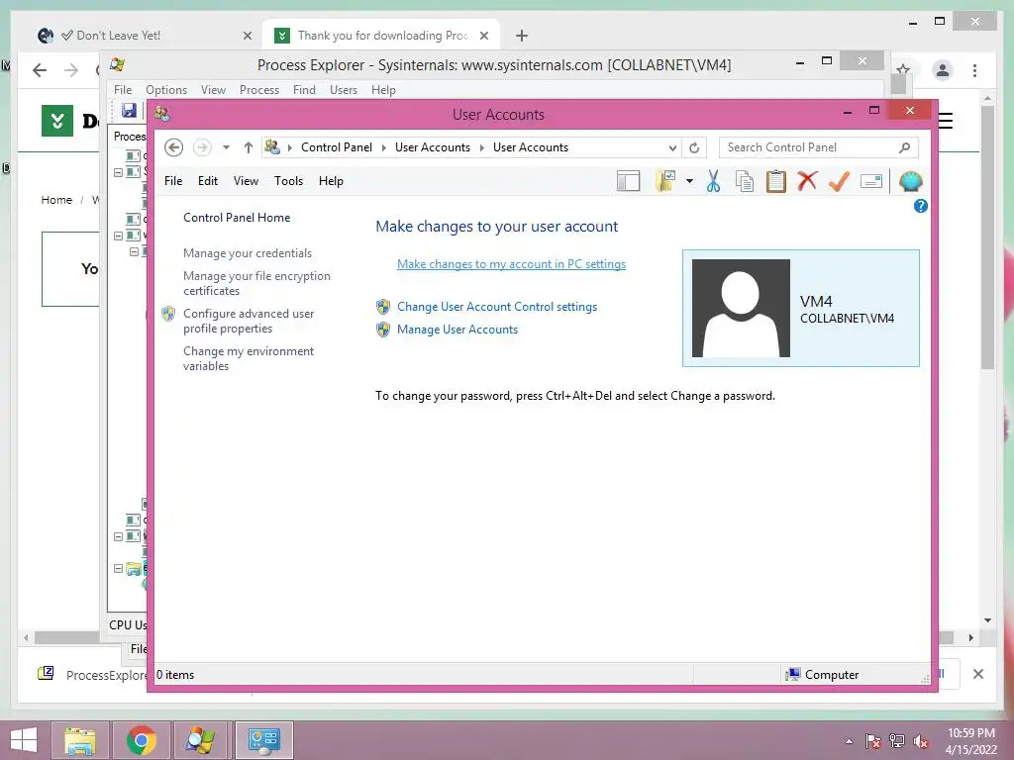The height and width of the screenshot is (760, 1014).
Task: Click the Copy pages icon
Action: click(x=745, y=182)
